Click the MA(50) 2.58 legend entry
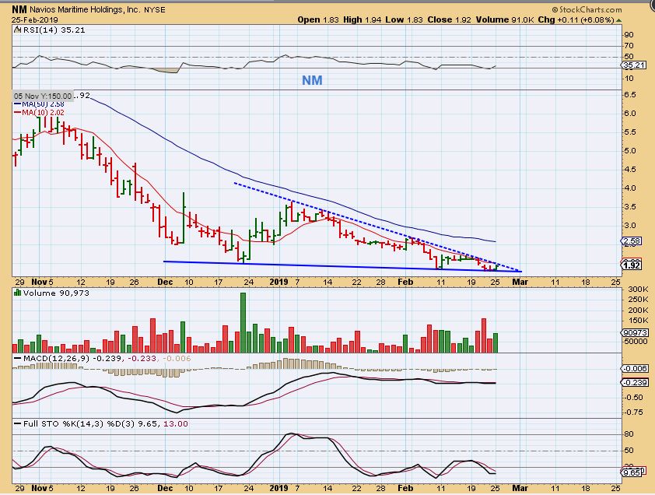 coord(39,104)
